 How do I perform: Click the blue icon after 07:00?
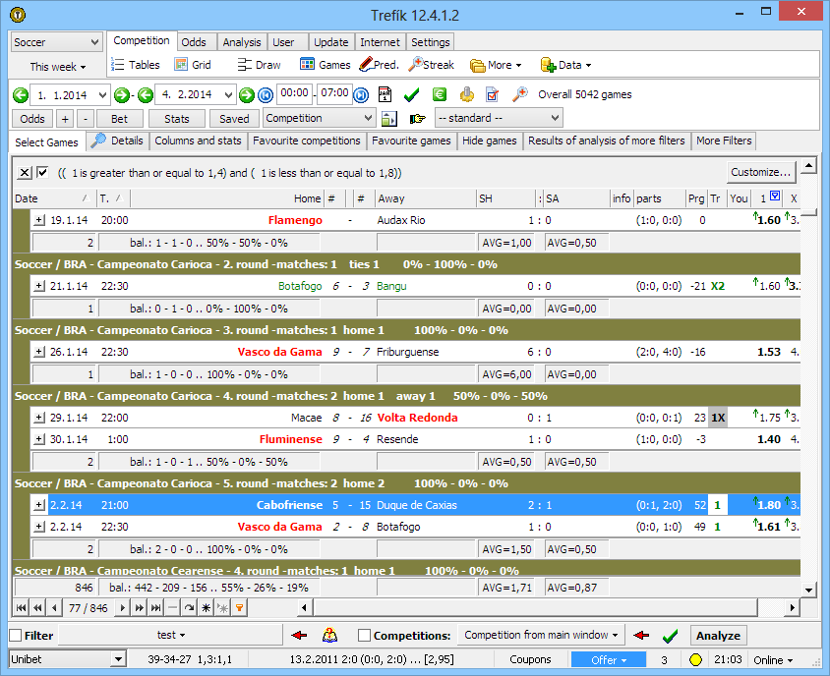click(361, 95)
